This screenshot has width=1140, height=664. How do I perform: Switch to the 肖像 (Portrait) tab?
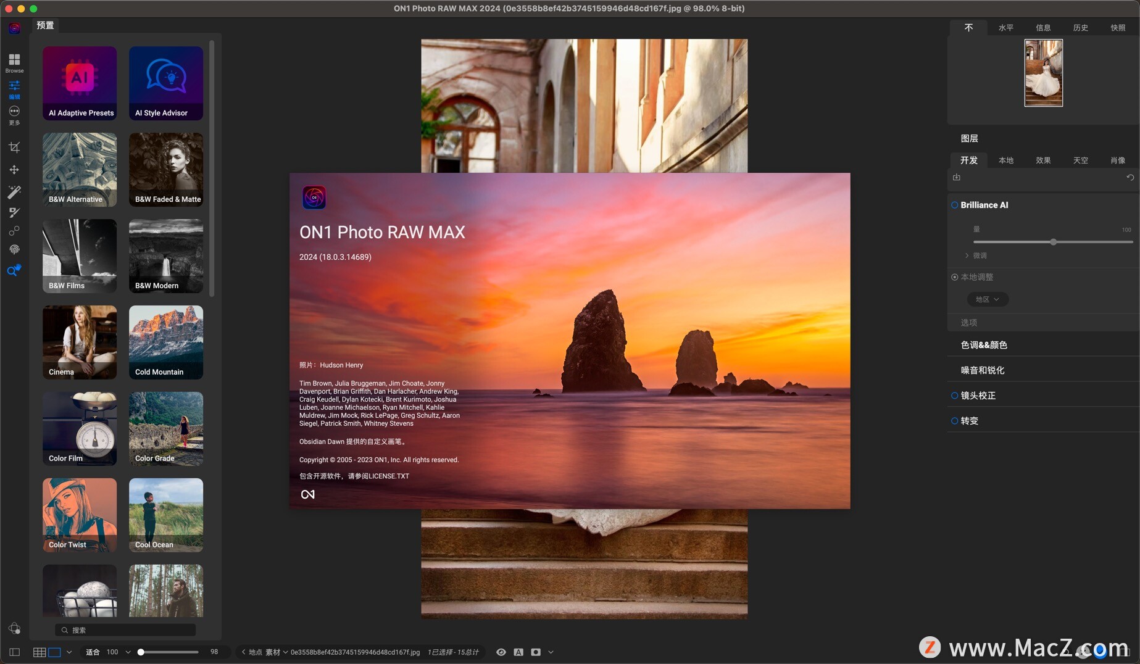(x=1118, y=160)
